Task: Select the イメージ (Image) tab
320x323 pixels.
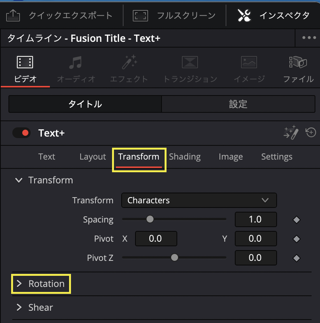Action: click(249, 70)
